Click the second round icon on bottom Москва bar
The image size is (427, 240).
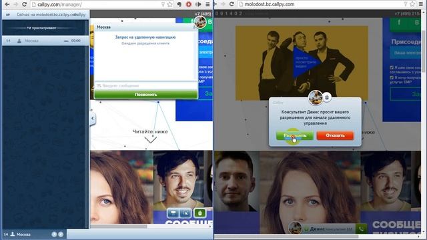coord(61,234)
